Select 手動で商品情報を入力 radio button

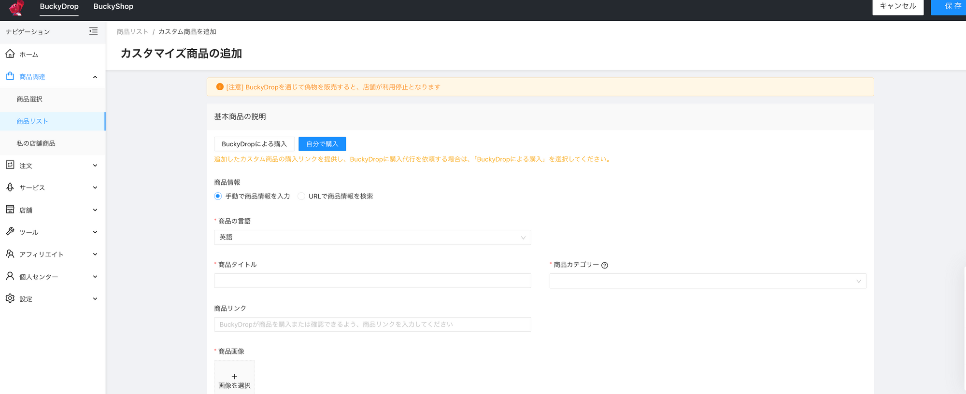tap(218, 196)
